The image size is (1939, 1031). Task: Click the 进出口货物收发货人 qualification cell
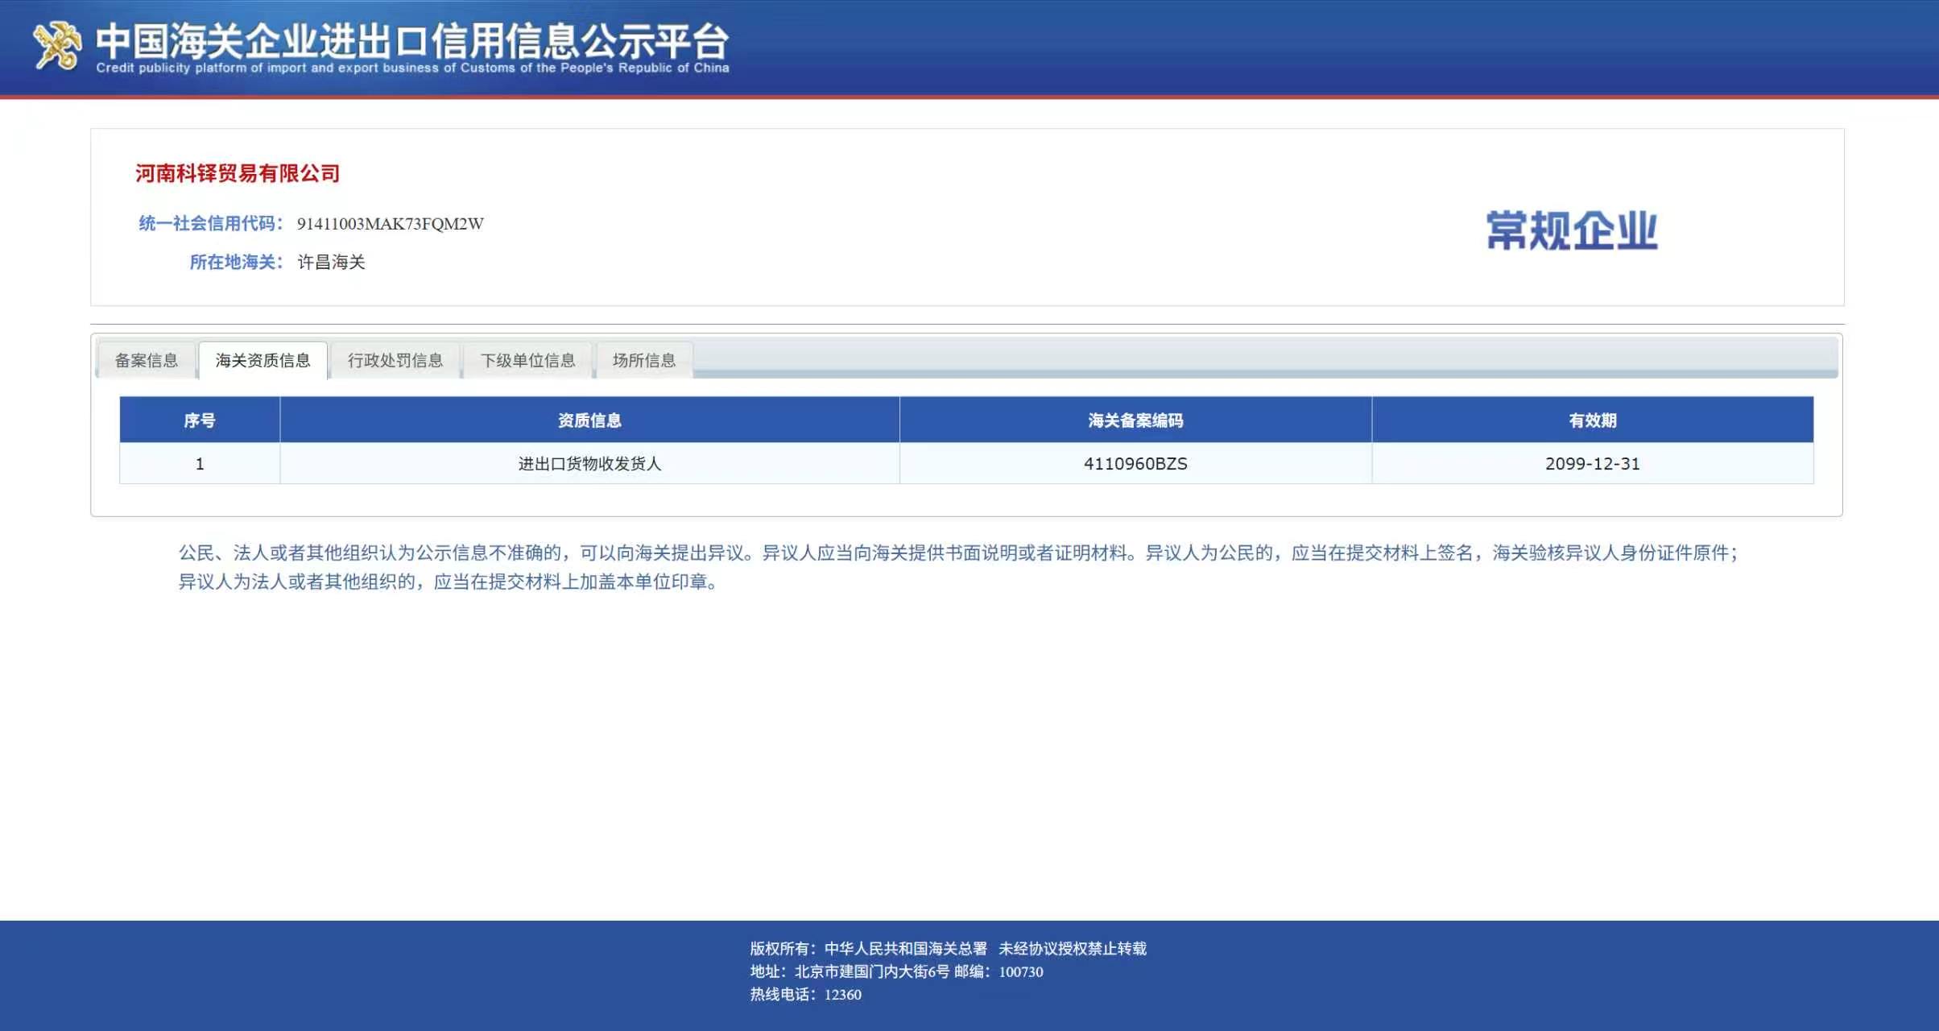[589, 463]
